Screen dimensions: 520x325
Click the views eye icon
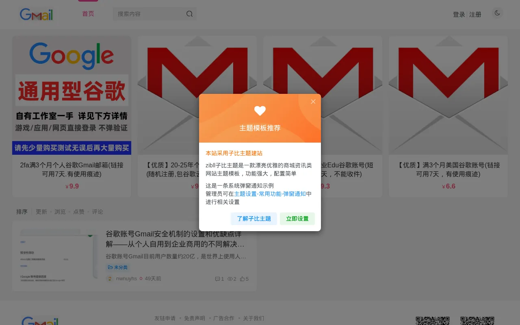pyautogui.click(x=230, y=279)
